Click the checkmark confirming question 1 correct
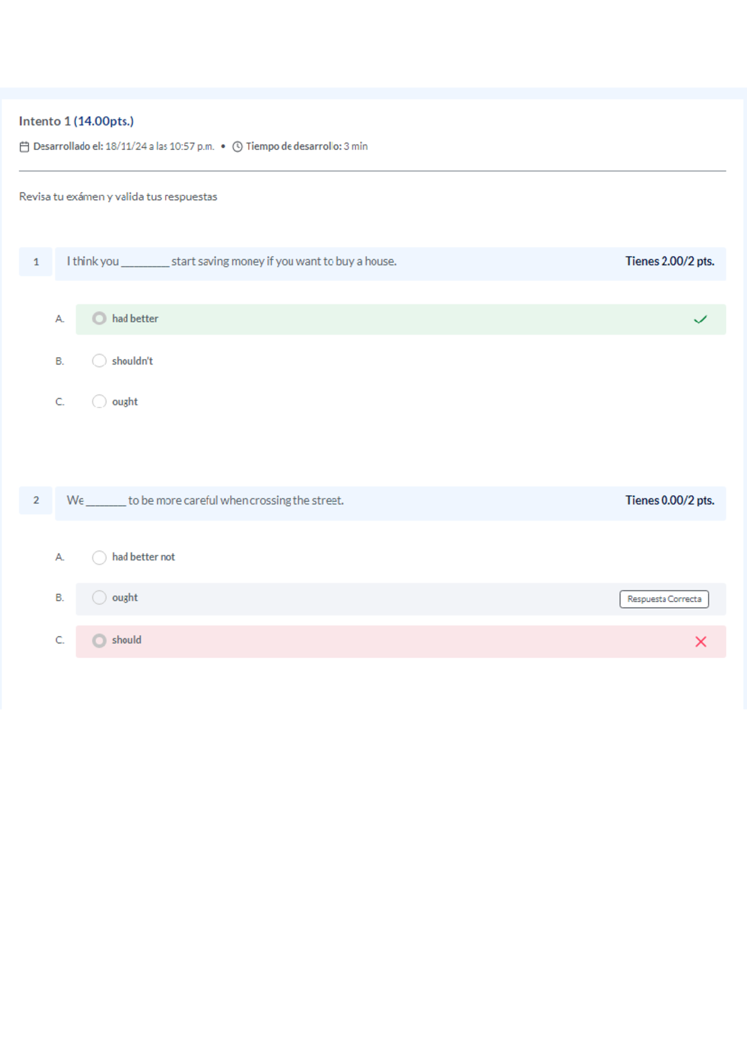The height and width of the screenshot is (1055, 747). click(x=701, y=318)
